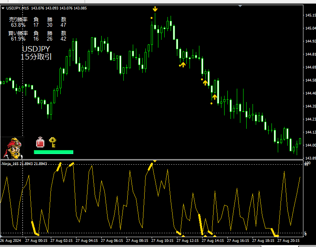Click the grey chart shift triangle on the top edge
Image resolution: width=316 pixels, height=247 pixels.
pyautogui.click(x=240, y=6)
